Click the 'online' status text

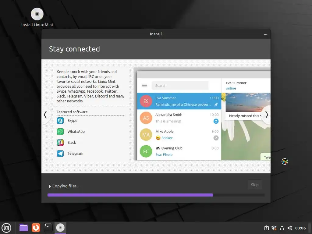(x=231, y=88)
